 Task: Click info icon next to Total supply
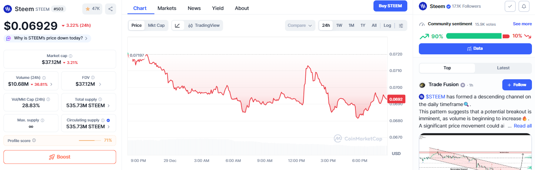click(100, 99)
